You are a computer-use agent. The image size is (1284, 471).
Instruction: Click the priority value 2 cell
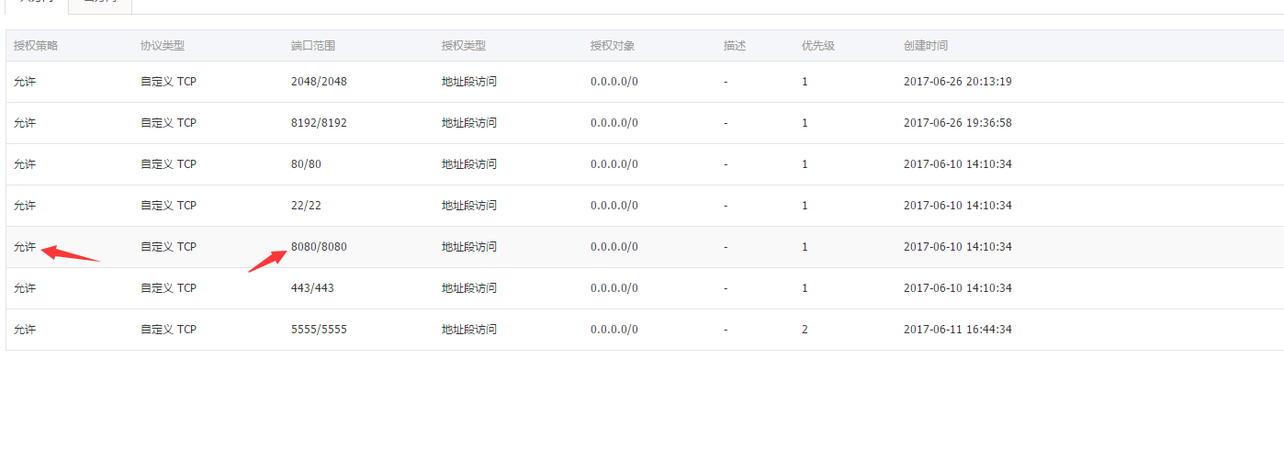(805, 330)
